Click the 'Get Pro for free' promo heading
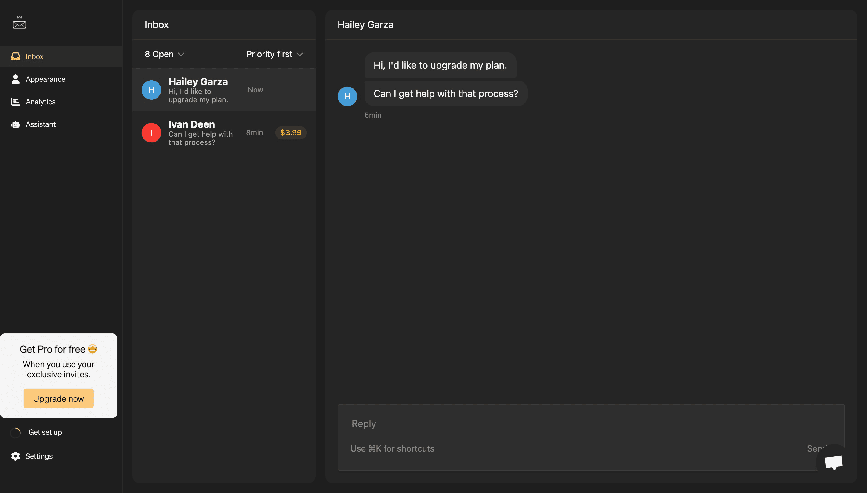The width and height of the screenshot is (867, 493). [x=58, y=349]
